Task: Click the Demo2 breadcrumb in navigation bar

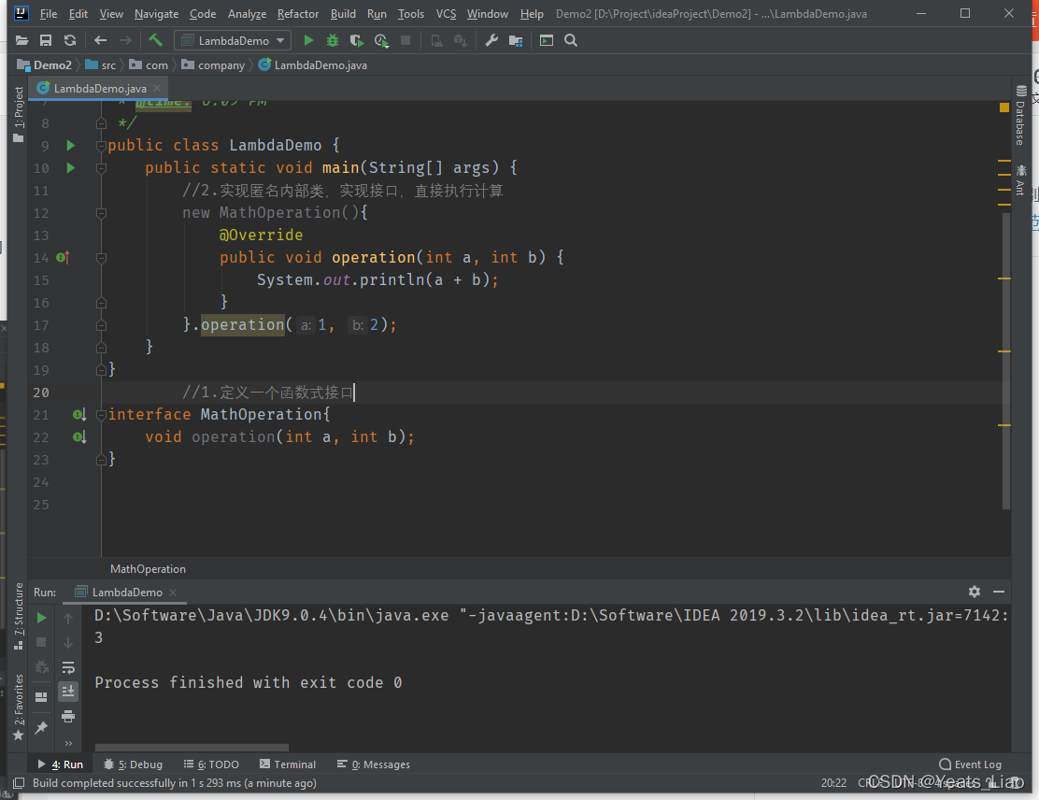Action: click(45, 65)
